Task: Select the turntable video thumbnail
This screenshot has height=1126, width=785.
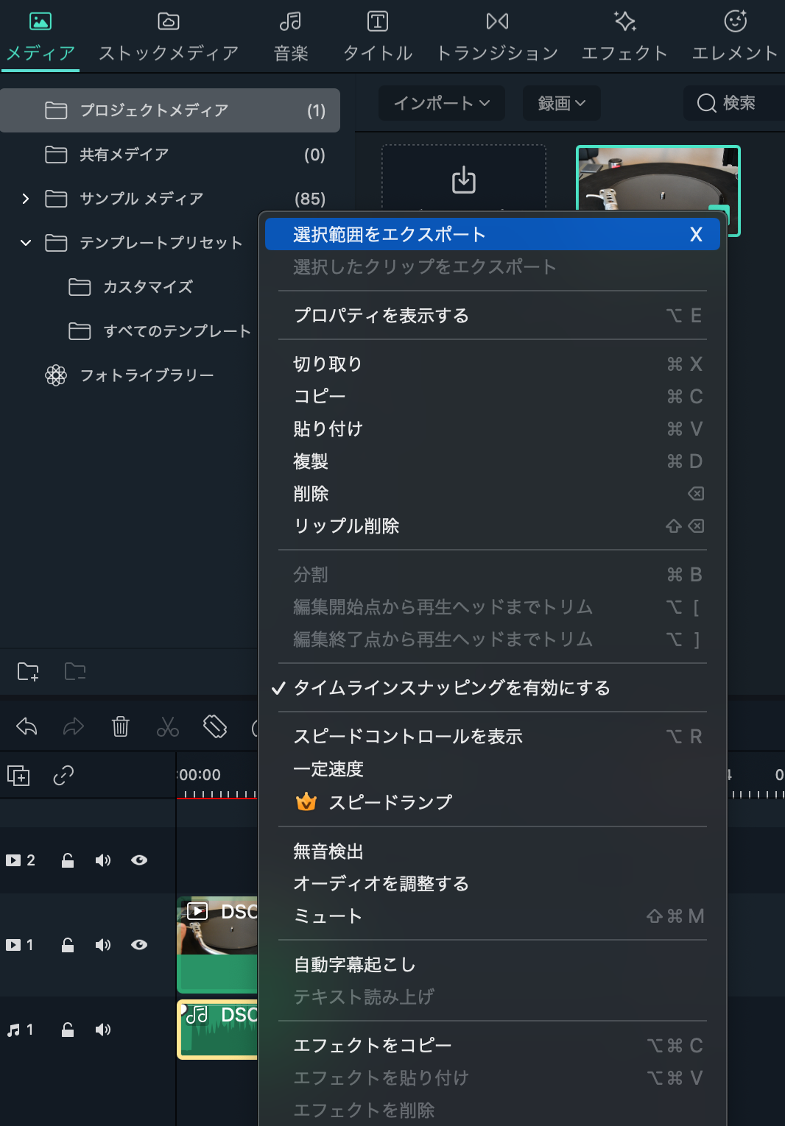Action: click(658, 190)
